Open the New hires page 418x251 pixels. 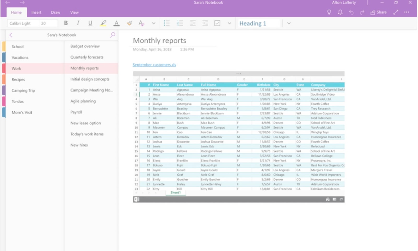91,145
